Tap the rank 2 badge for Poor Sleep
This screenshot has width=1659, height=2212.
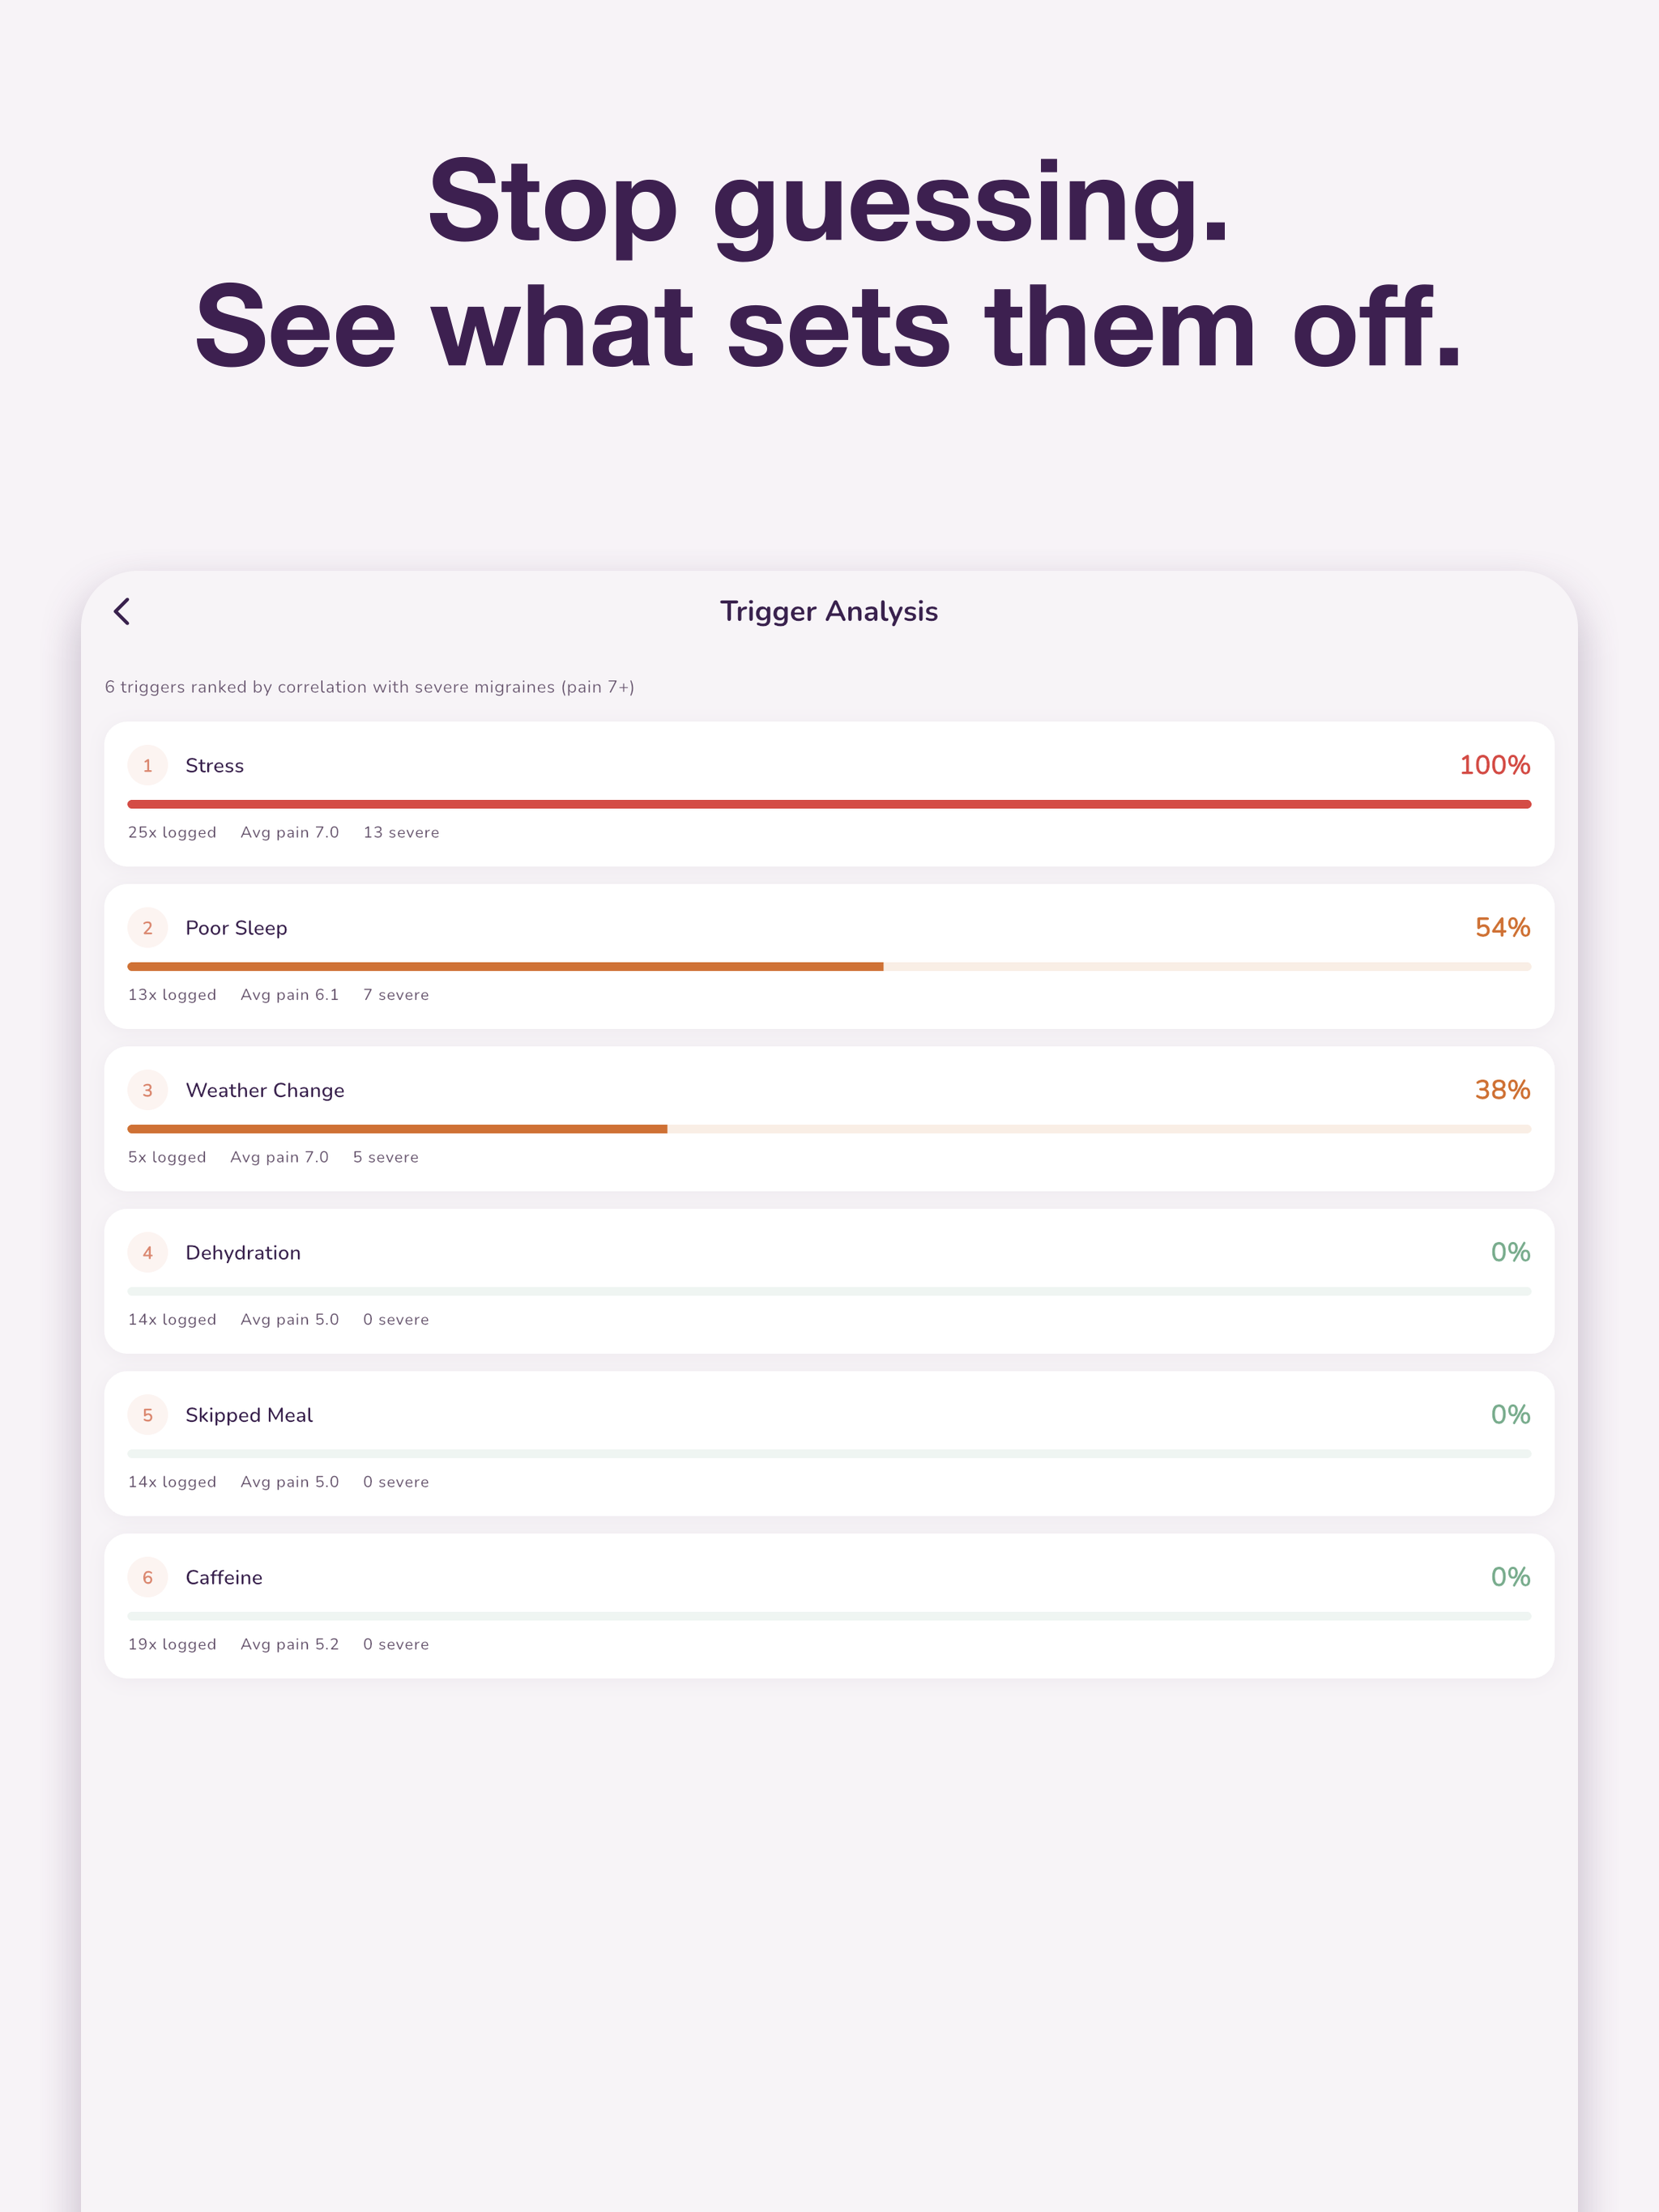point(148,928)
